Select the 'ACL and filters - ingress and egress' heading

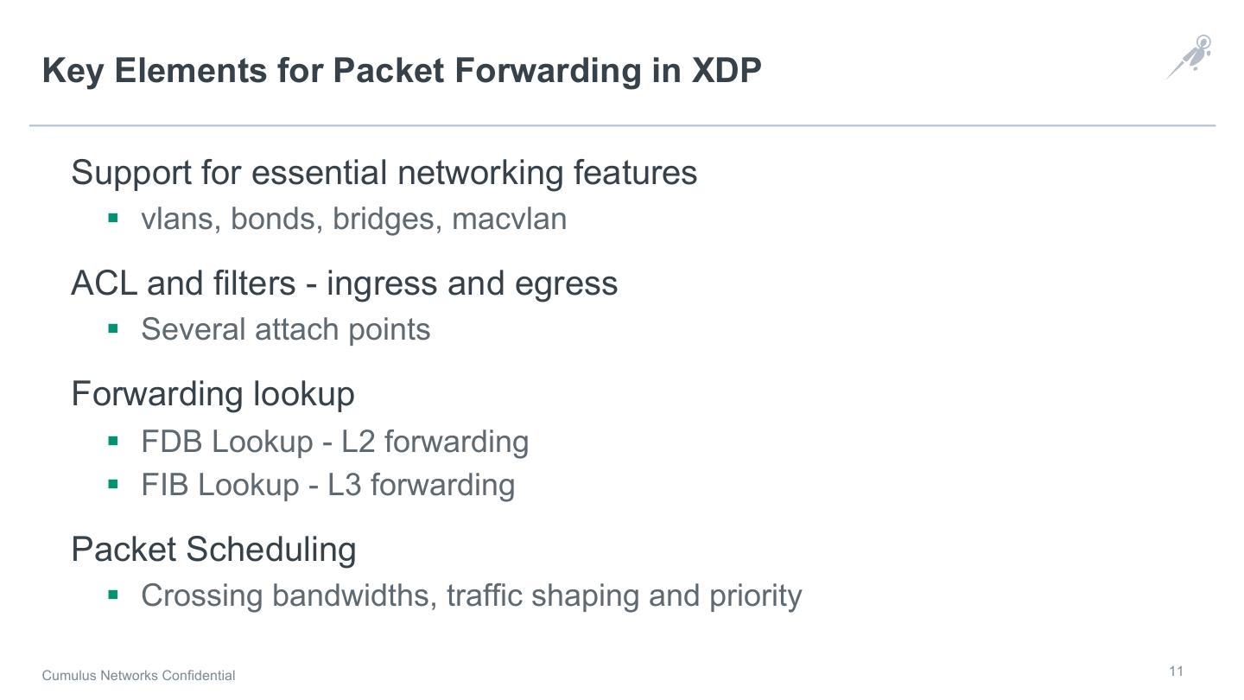click(x=344, y=283)
